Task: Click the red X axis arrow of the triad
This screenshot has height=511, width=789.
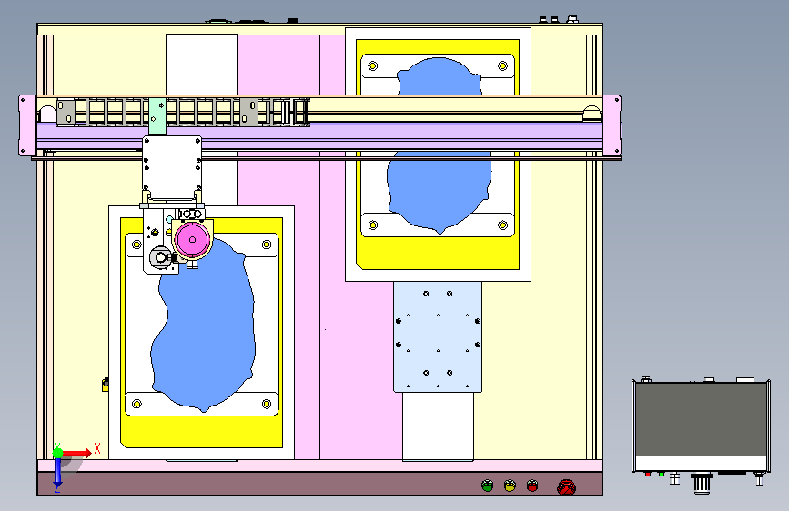Action: click(x=77, y=453)
